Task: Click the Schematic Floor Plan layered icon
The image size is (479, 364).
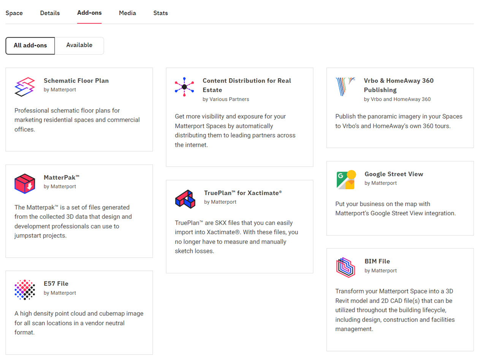Action: point(25,87)
